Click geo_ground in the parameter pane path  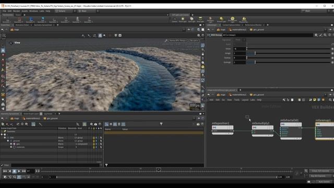tap(257, 30)
